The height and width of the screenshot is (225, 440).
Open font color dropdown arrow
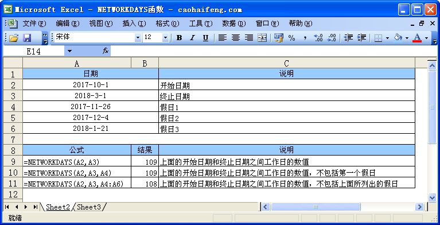[x=427, y=38]
